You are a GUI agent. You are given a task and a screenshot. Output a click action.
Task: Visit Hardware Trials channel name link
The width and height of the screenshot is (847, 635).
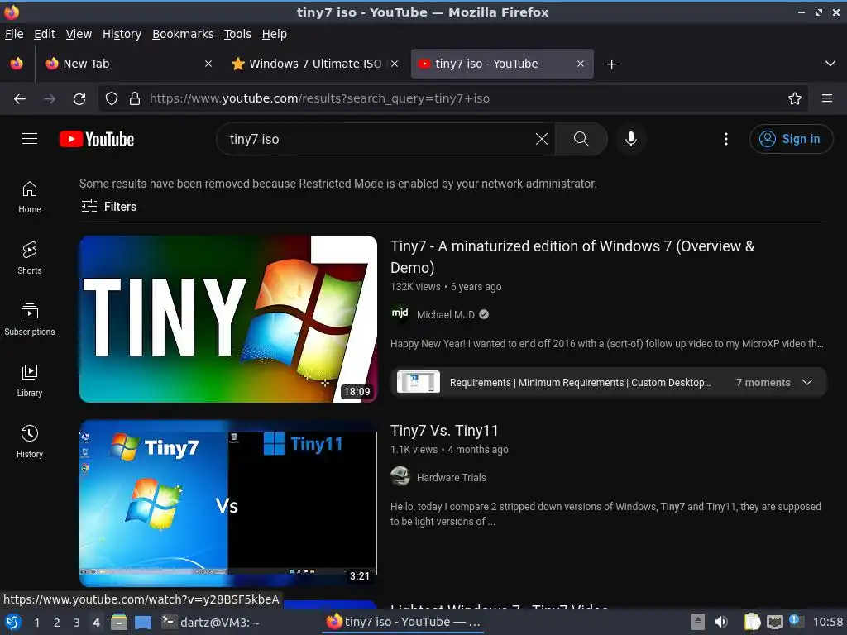pyautogui.click(x=451, y=477)
